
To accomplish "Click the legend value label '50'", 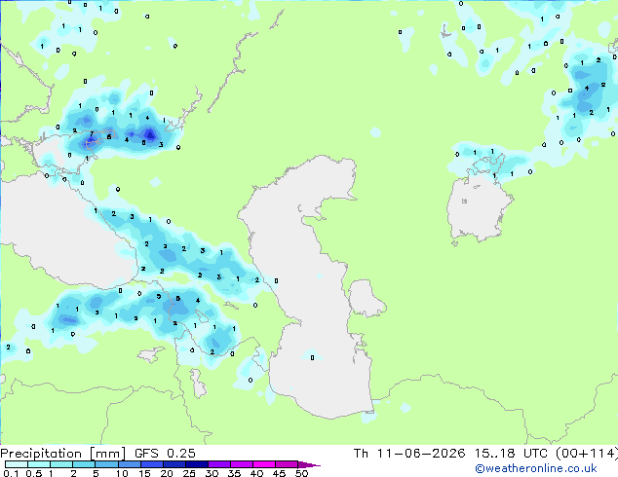I will tap(302, 473).
